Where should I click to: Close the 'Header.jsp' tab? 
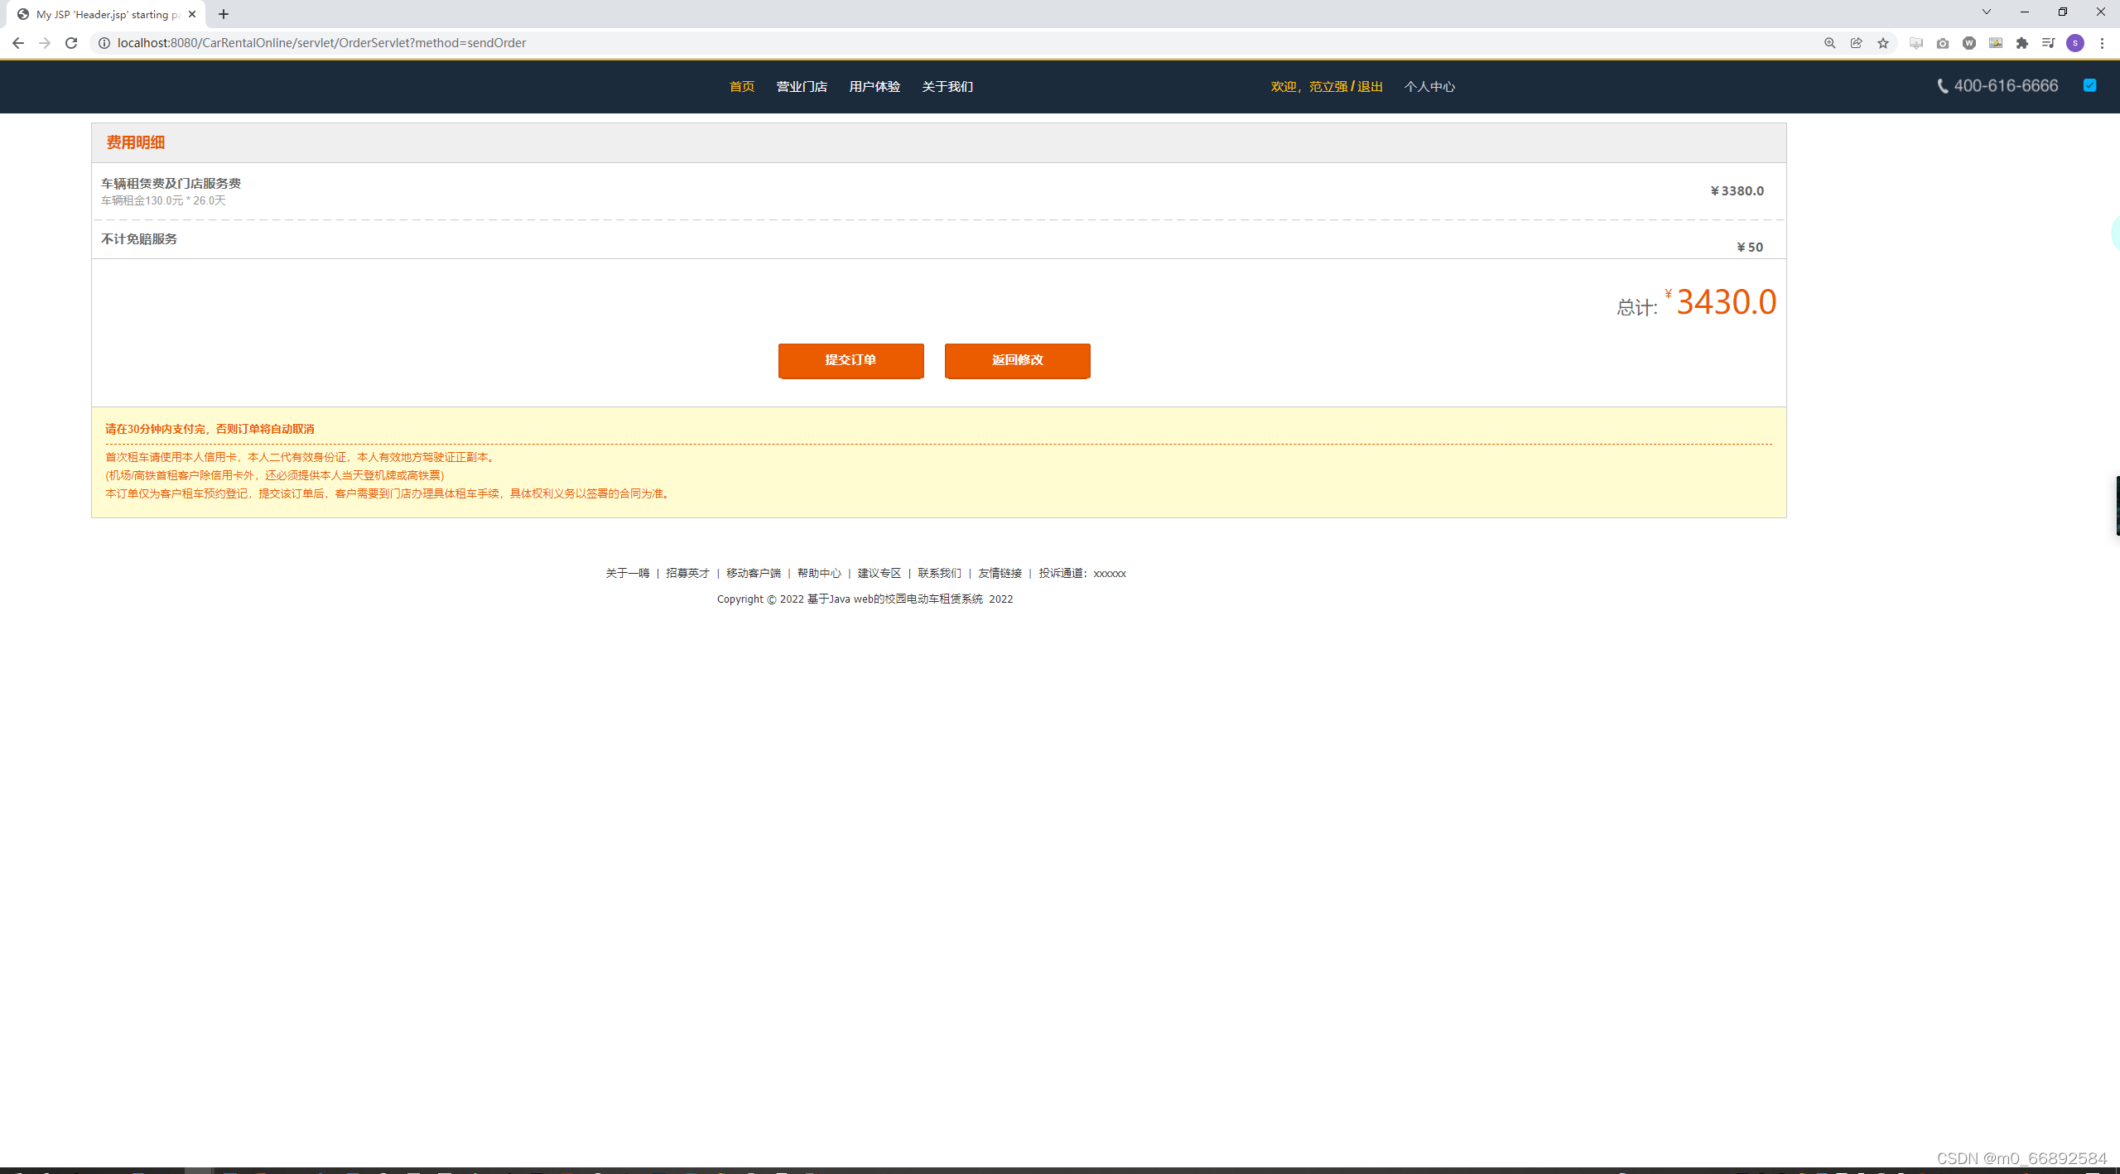pos(192,14)
